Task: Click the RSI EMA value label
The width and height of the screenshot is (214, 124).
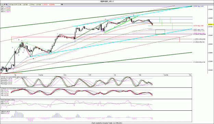Action: coord(5,103)
